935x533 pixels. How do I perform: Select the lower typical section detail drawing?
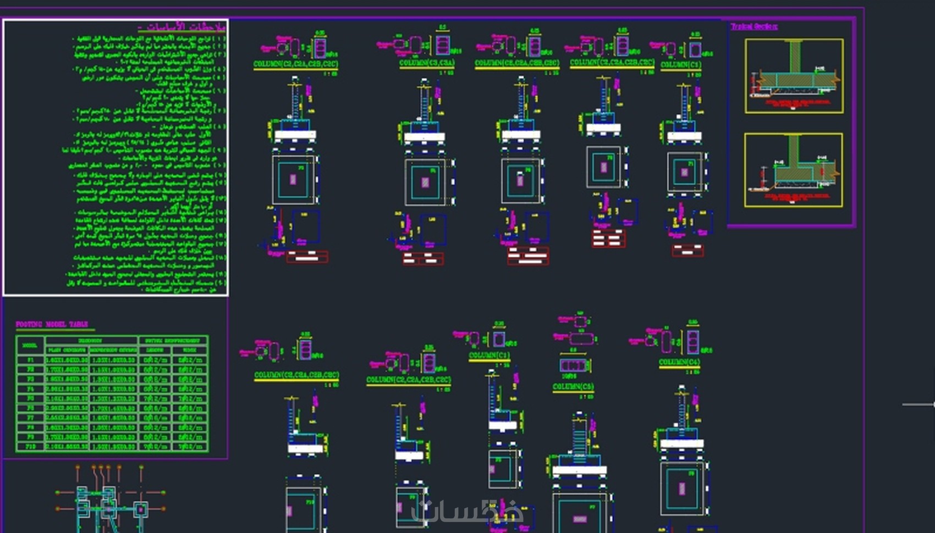[x=793, y=170]
